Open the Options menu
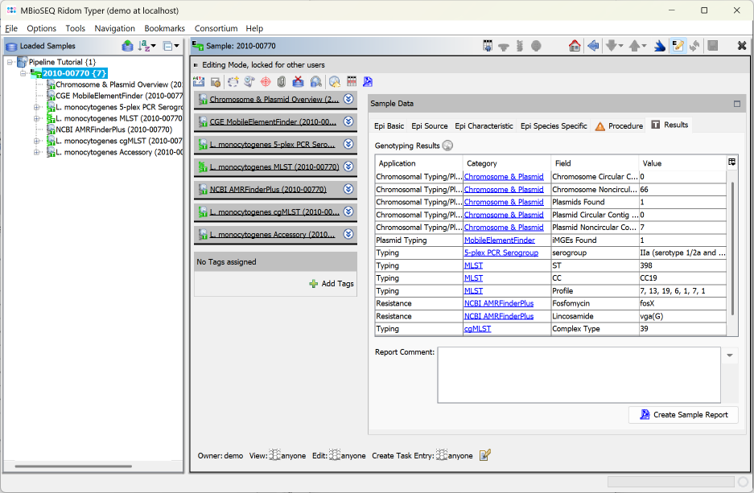 point(41,27)
